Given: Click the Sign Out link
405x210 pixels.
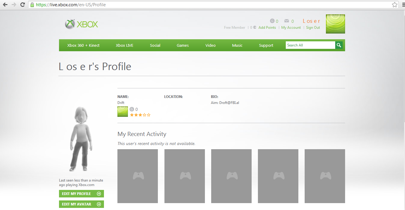Looking at the screenshot, I should [x=313, y=28].
